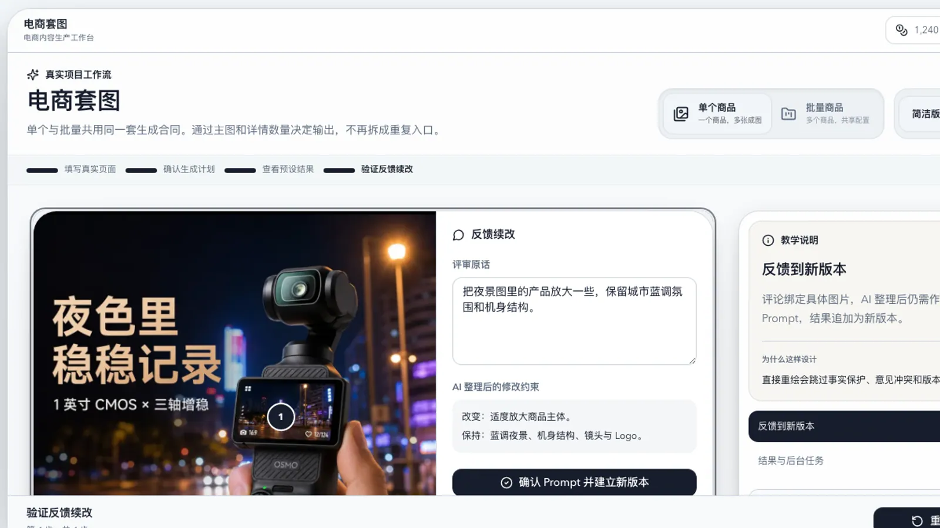Click the 反馈到新版本 heading in the tutorial panel
940x528 pixels.
[x=804, y=269]
